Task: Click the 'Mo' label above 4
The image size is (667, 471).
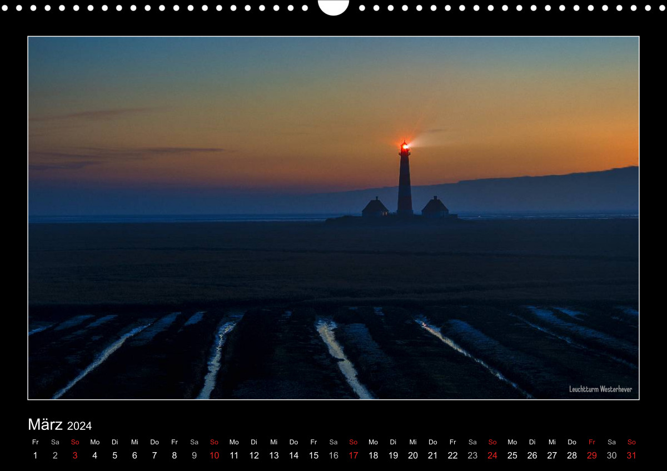Action: coord(94,442)
